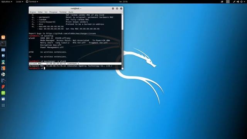Open the orange Firefox ESR dock icon

(3, 37)
